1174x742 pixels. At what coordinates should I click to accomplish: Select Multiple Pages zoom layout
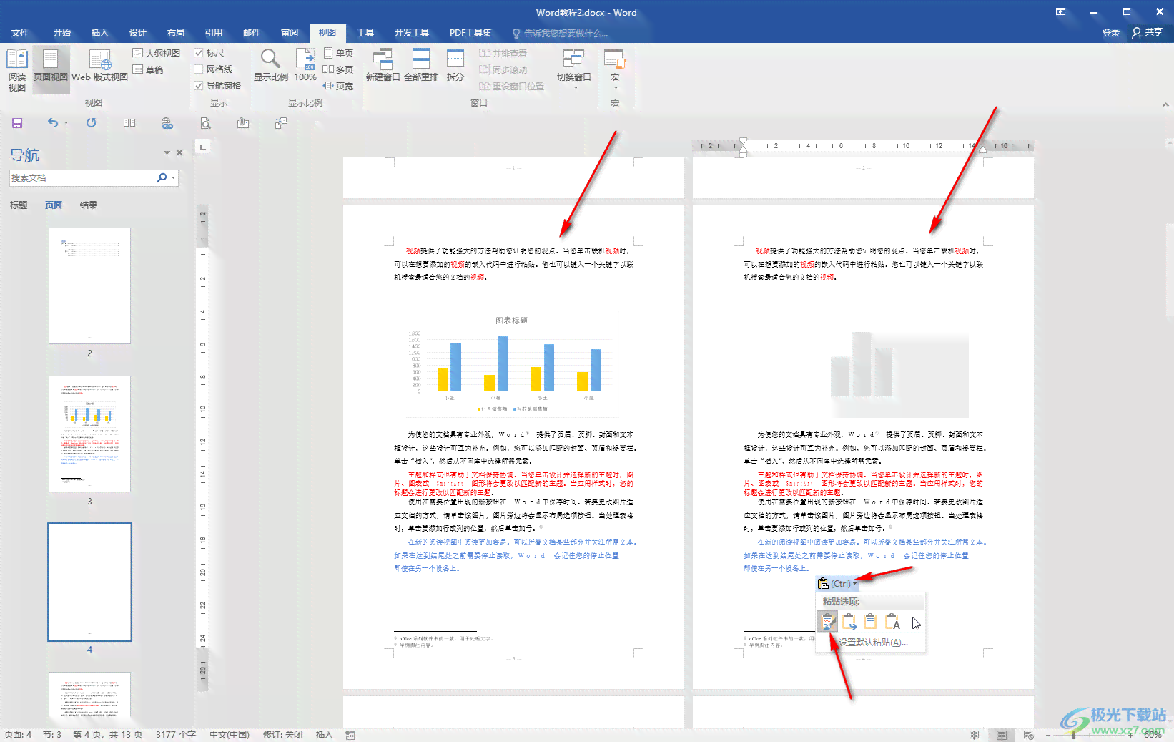(x=338, y=69)
